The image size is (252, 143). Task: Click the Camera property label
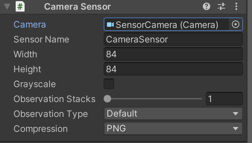coord(30,25)
